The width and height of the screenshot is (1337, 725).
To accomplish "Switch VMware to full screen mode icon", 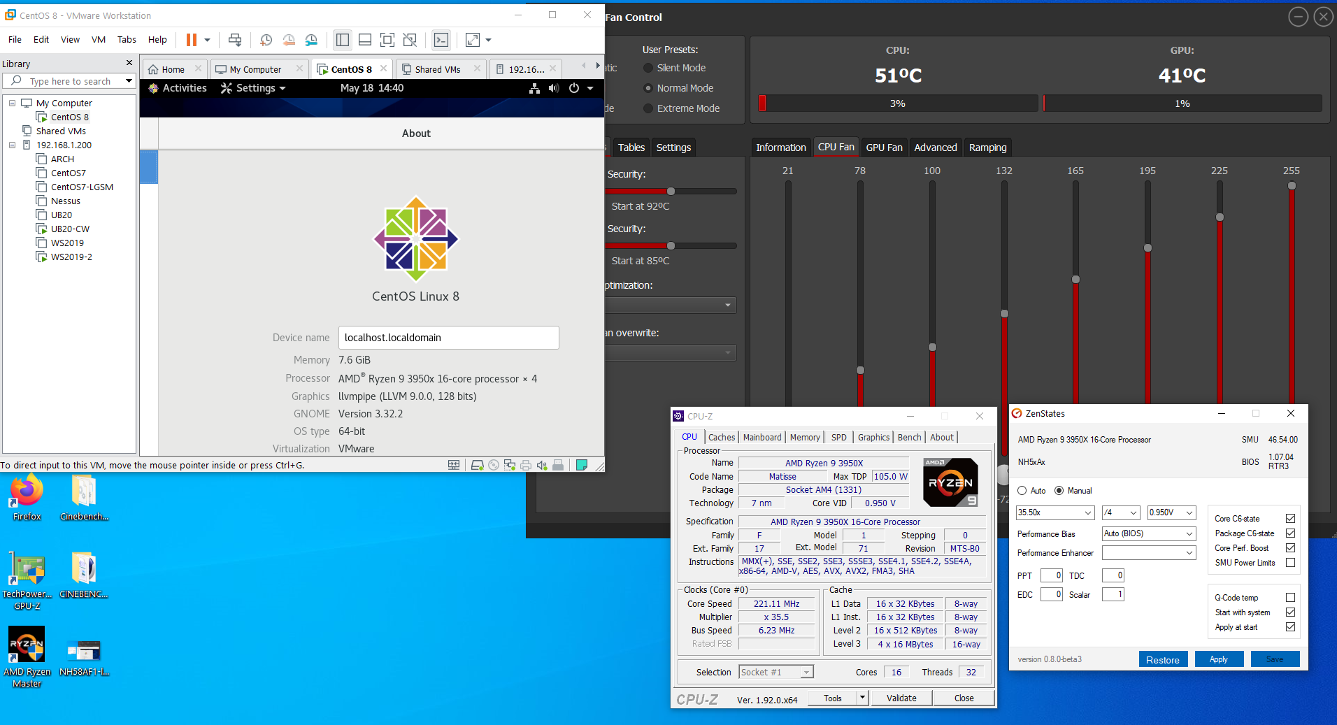I will [x=387, y=40].
